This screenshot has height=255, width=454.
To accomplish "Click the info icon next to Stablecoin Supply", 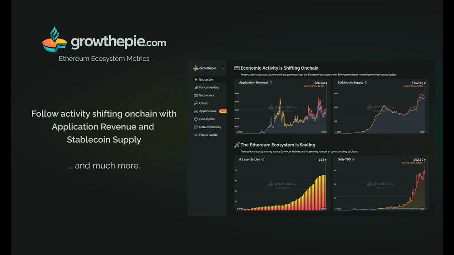I will tap(365, 82).
